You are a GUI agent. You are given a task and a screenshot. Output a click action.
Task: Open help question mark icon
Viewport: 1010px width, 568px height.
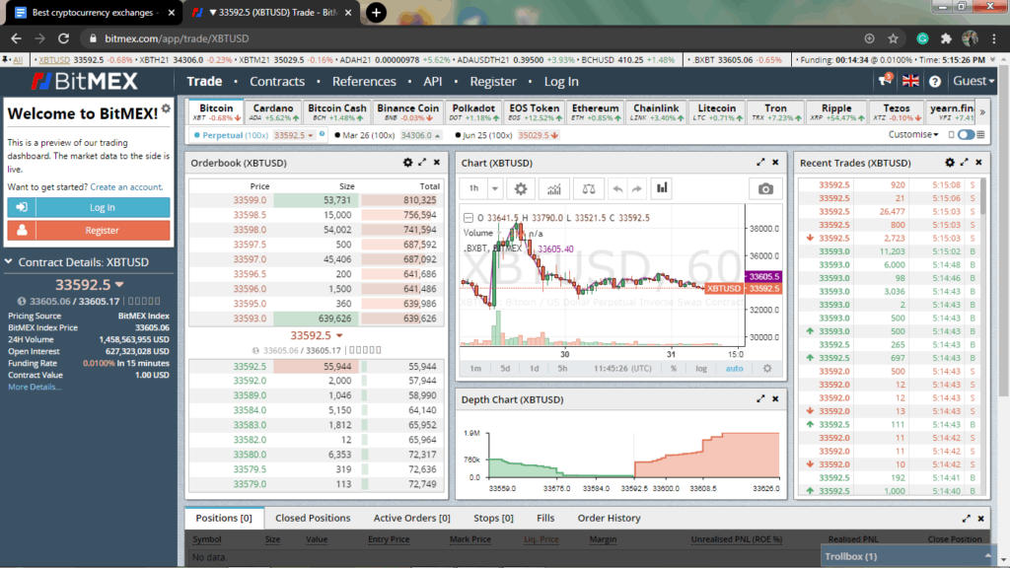[x=935, y=82]
